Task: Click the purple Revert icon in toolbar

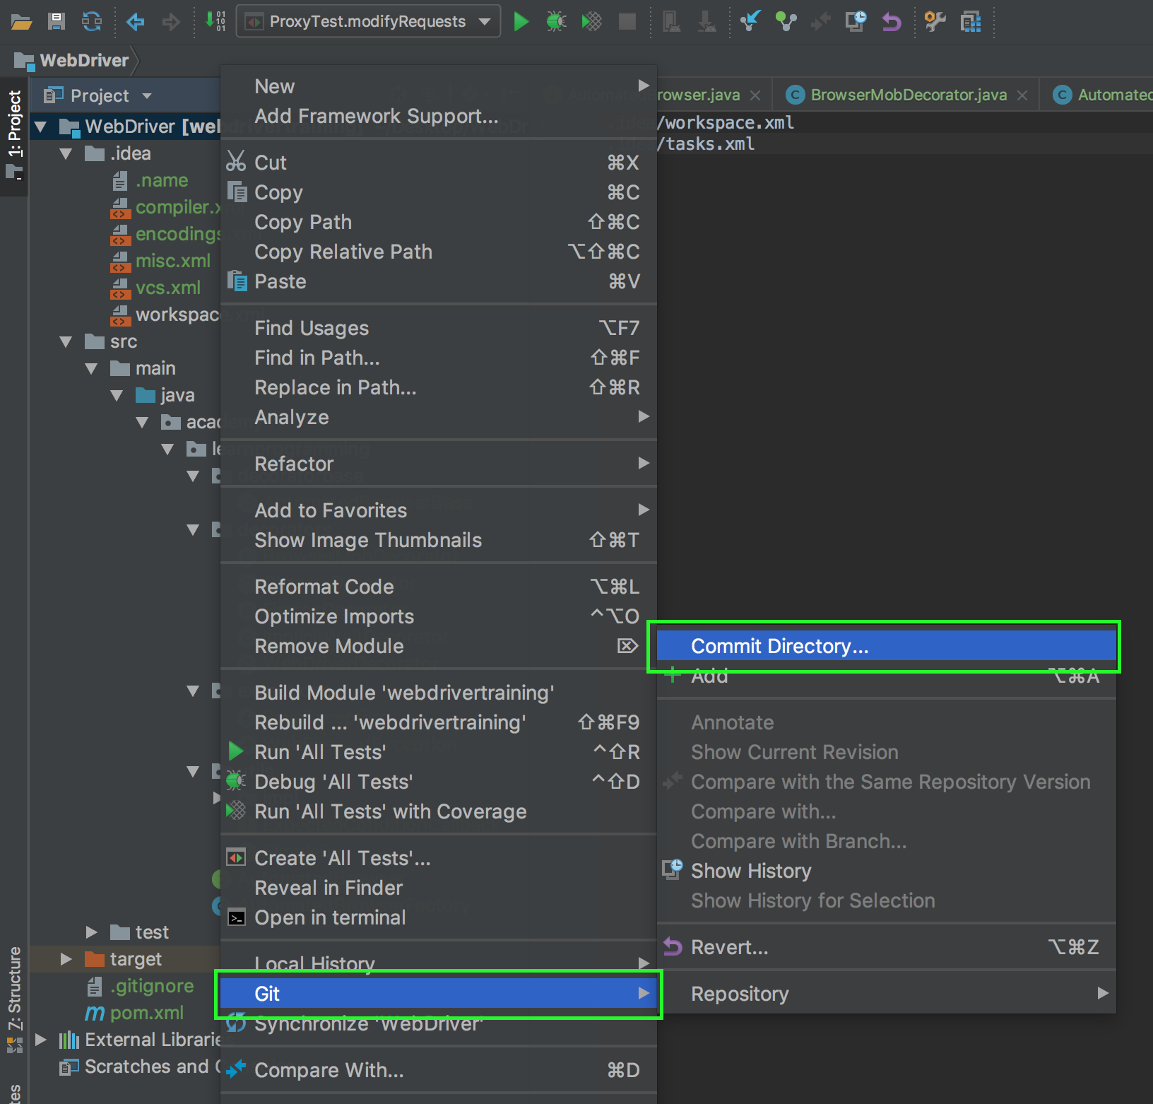Action: 892,22
